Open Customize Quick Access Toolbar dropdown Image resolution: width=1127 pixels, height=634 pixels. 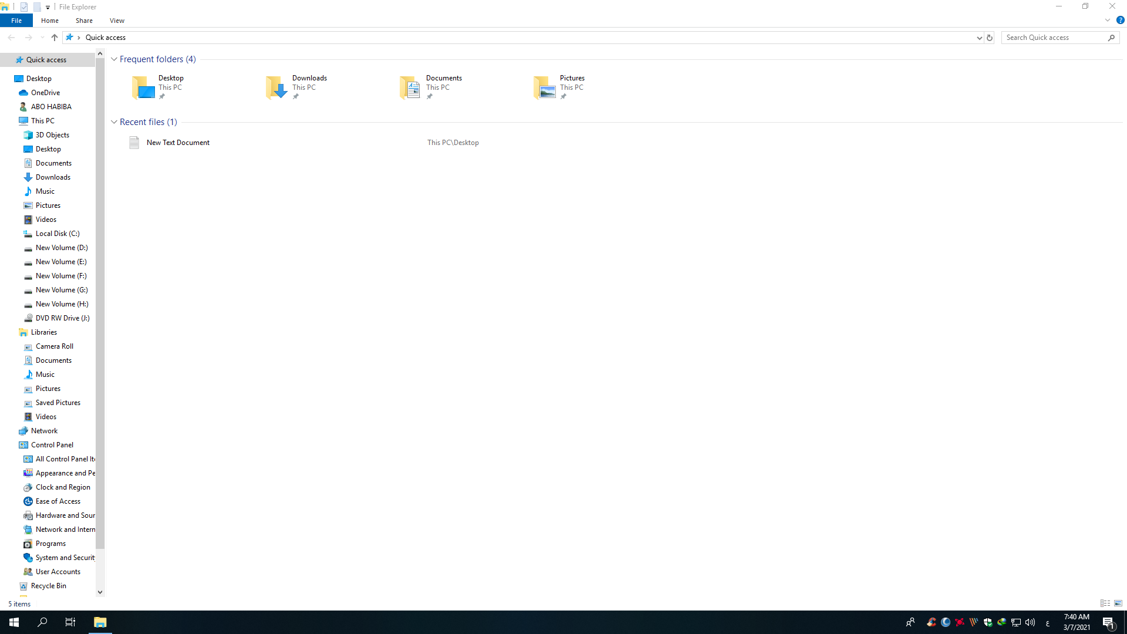(48, 7)
